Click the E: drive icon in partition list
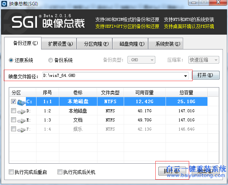Viewport: 228px width, 185px height. tap(21, 121)
